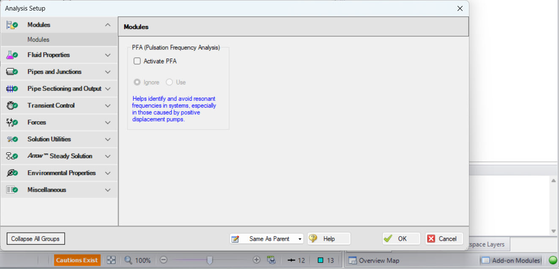Open the Transient Control group label
This screenshot has height=269, width=559.
coord(51,105)
